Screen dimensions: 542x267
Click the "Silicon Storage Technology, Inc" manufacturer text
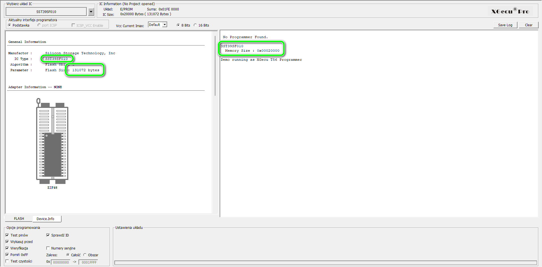pyautogui.click(x=80, y=53)
